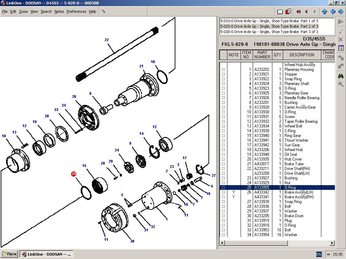Go to previous page with red left arrow
Screen dimensions: 346x259
(306, 12)
